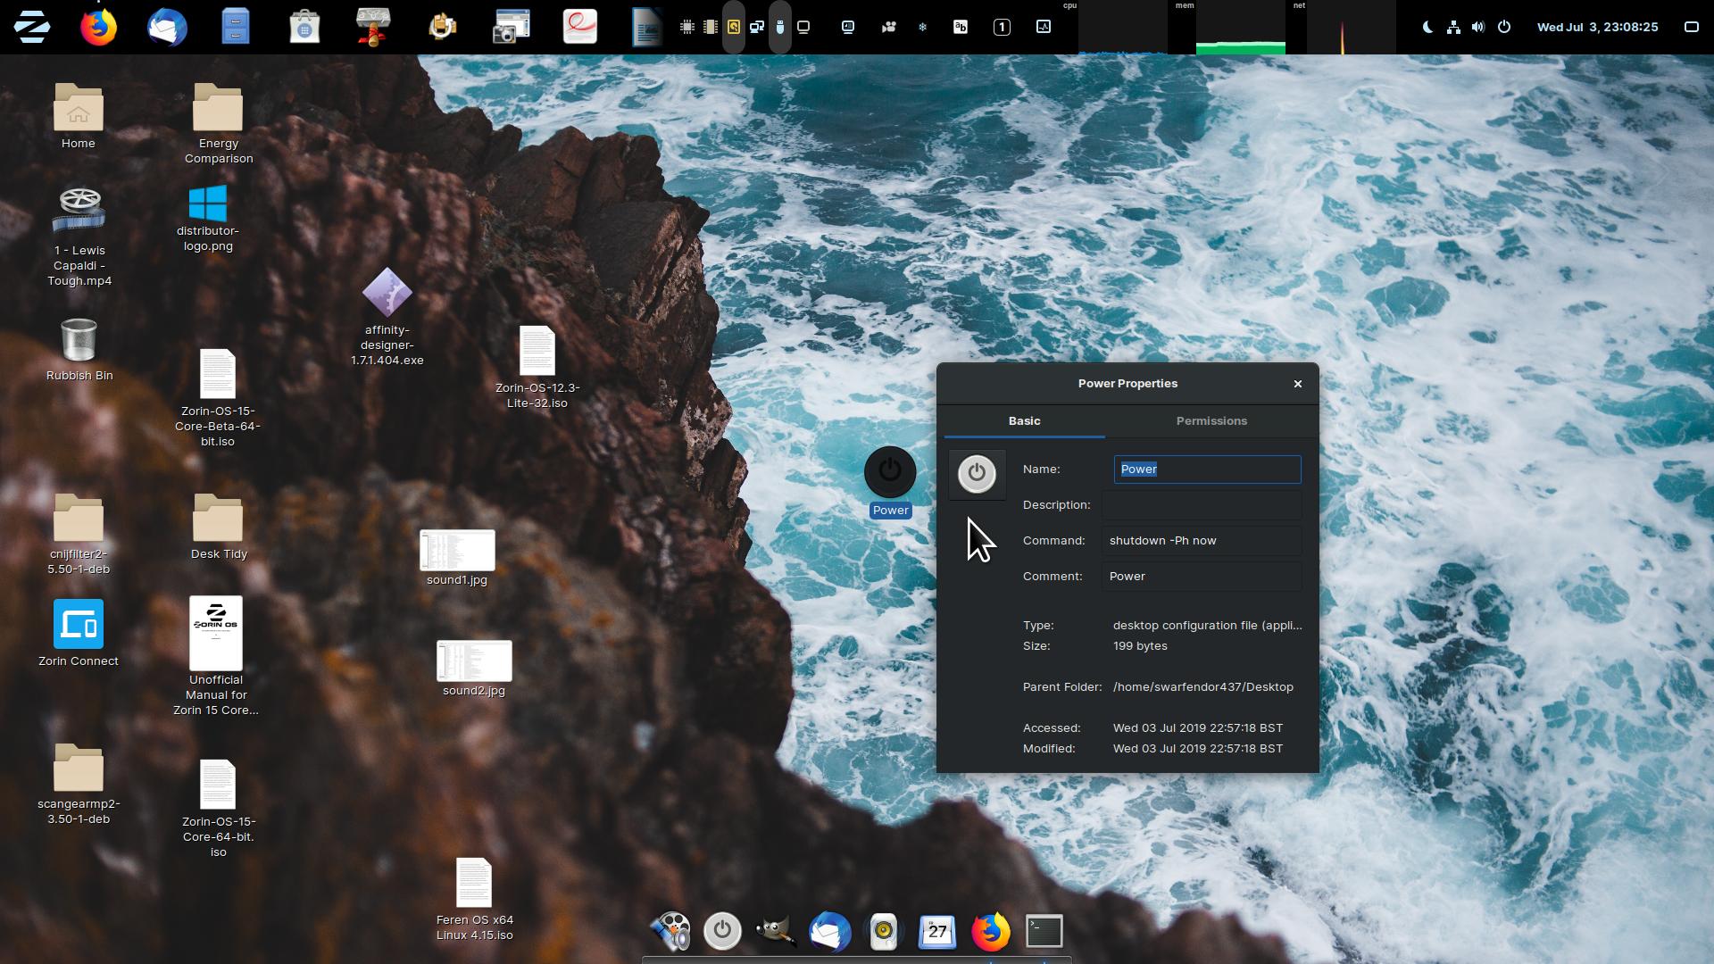Screen dimensions: 1714x964
Task: Switch to the Permissions tab
Action: 1211,421
